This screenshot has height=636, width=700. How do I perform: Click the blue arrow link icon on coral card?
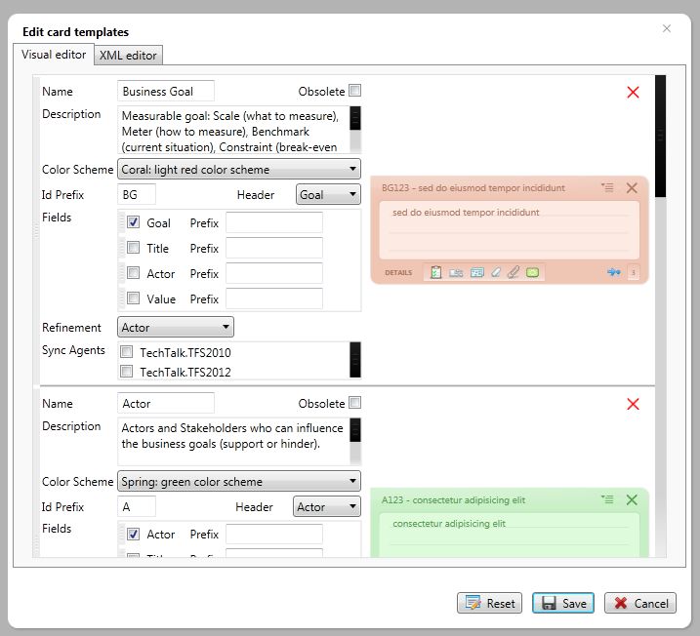click(x=614, y=272)
